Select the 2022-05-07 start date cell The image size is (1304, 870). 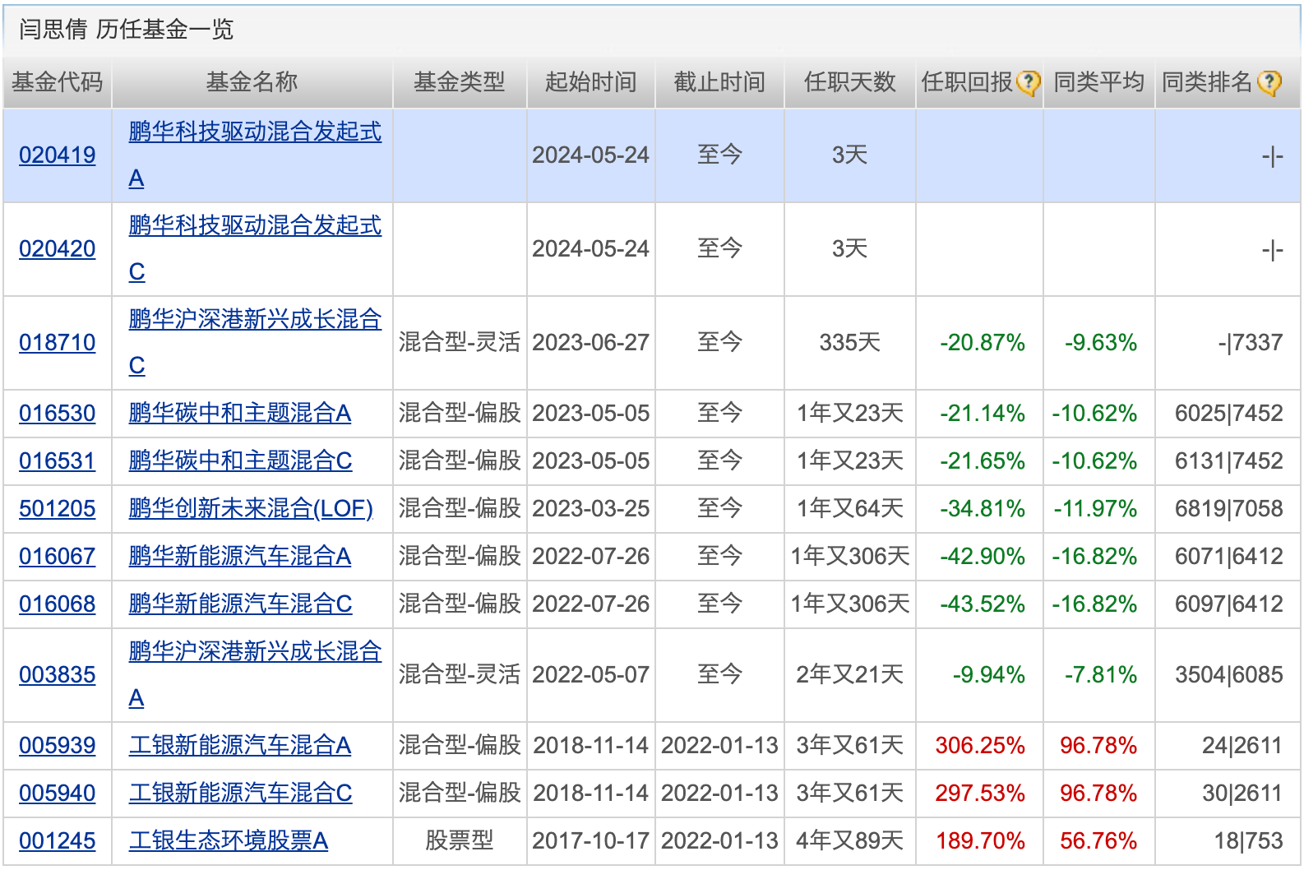click(591, 674)
